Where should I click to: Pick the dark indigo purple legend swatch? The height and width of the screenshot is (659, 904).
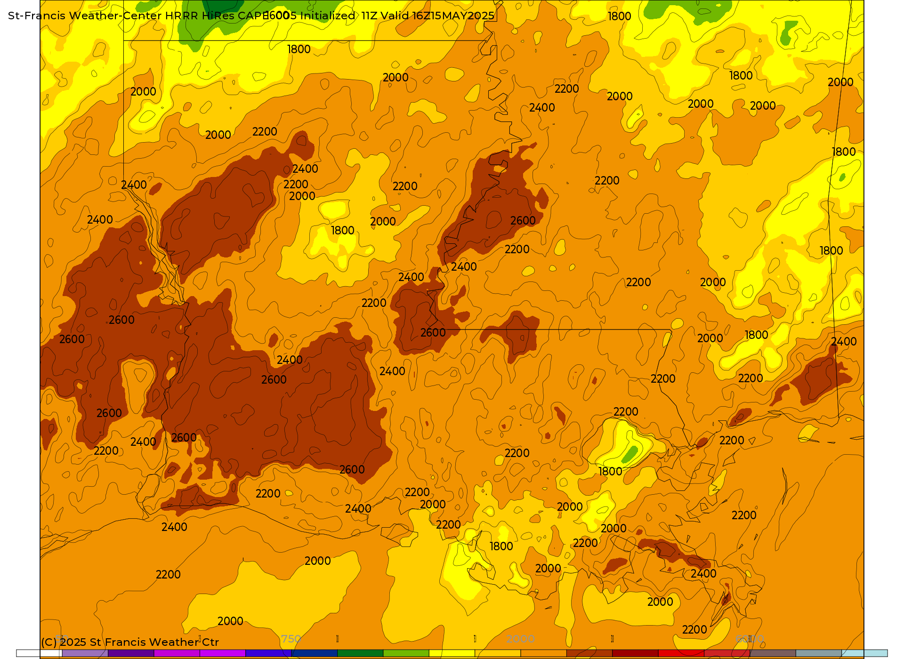131,653
